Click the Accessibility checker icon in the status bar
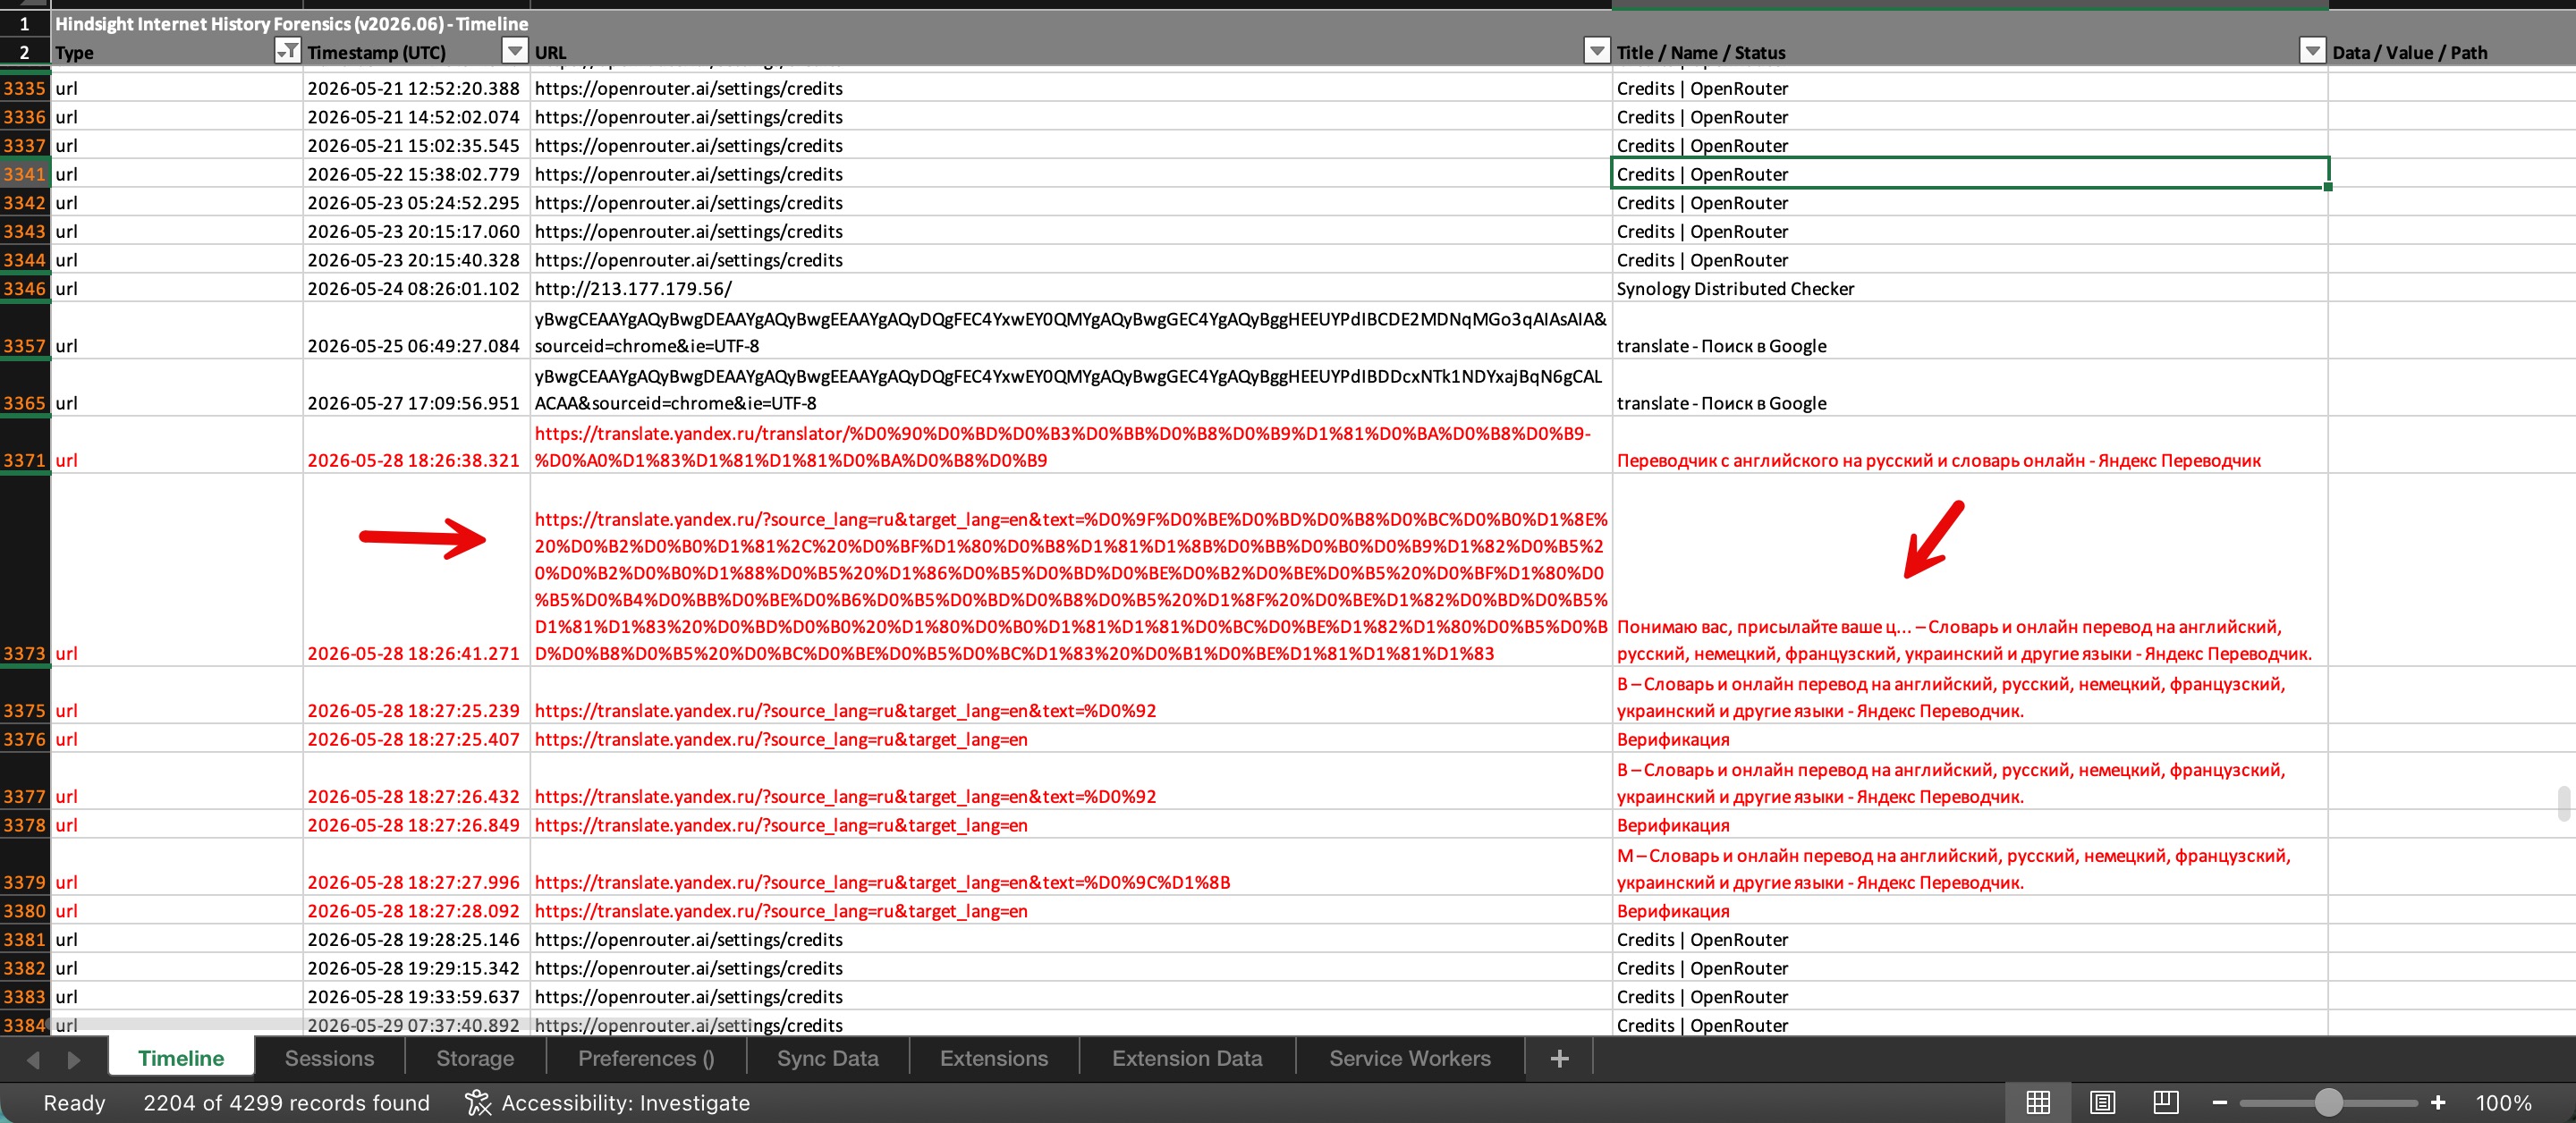Screen dimensions: 2576x1123 [x=478, y=1102]
